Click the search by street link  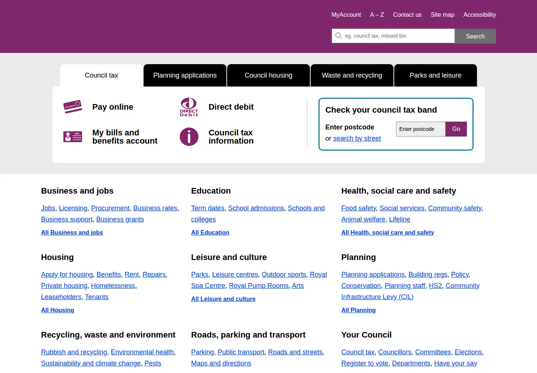357,138
